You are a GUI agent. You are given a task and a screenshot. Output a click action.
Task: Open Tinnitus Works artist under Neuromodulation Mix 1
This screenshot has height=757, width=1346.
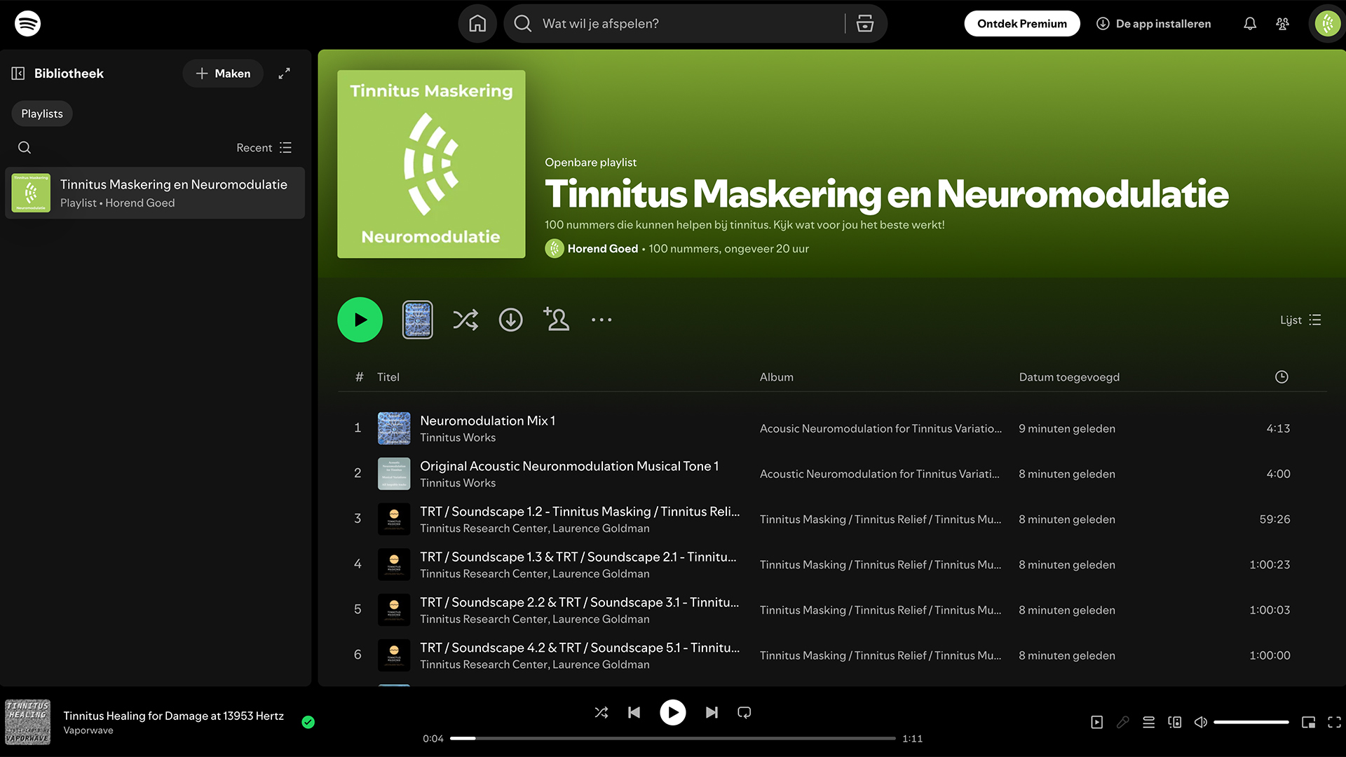tap(458, 437)
